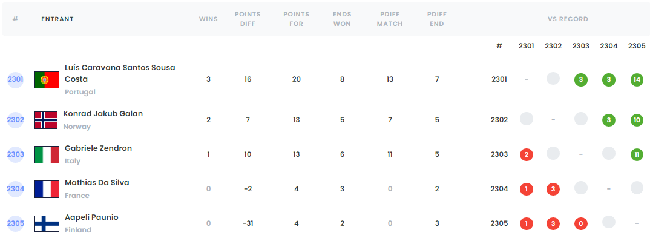Click red 2 result for 2303 vs 2301
Image resolution: width=650 pixels, height=244 pixels.
527,154
